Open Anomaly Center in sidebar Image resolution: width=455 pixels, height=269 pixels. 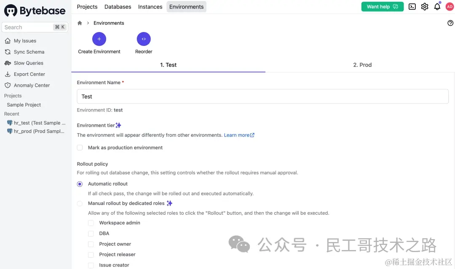(32, 85)
